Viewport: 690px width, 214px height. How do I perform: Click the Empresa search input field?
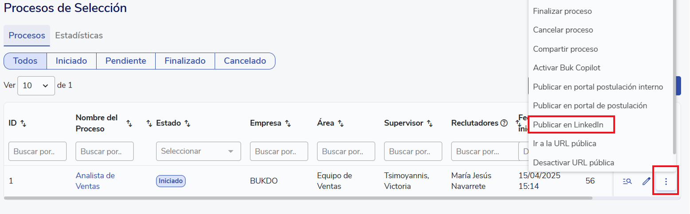pyautogui.click(x=279, y=151)
